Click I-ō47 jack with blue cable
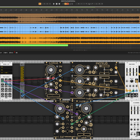The width and height of the screenshot is (140, 140). 63,119
